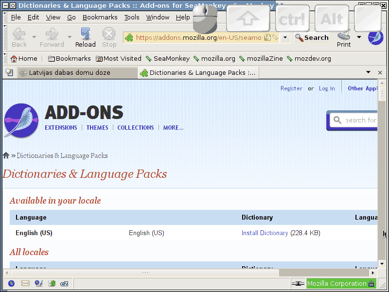Screen dimensions: 389x292
Task: Open the EXTENSIONS navigation link
Action: coord(61,127)
